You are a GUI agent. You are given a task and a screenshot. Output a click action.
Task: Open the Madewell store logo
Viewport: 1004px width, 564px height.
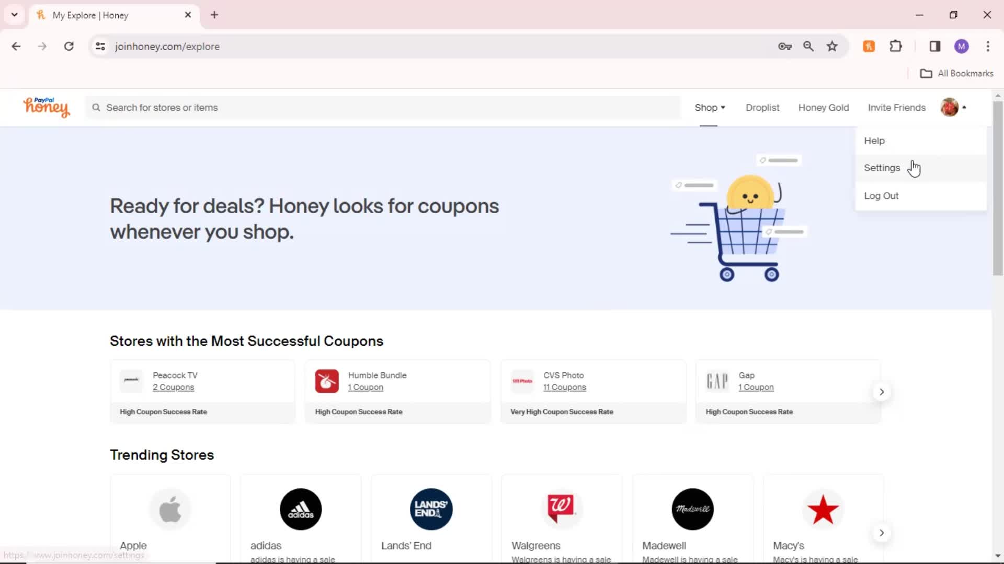coord(692,509)
